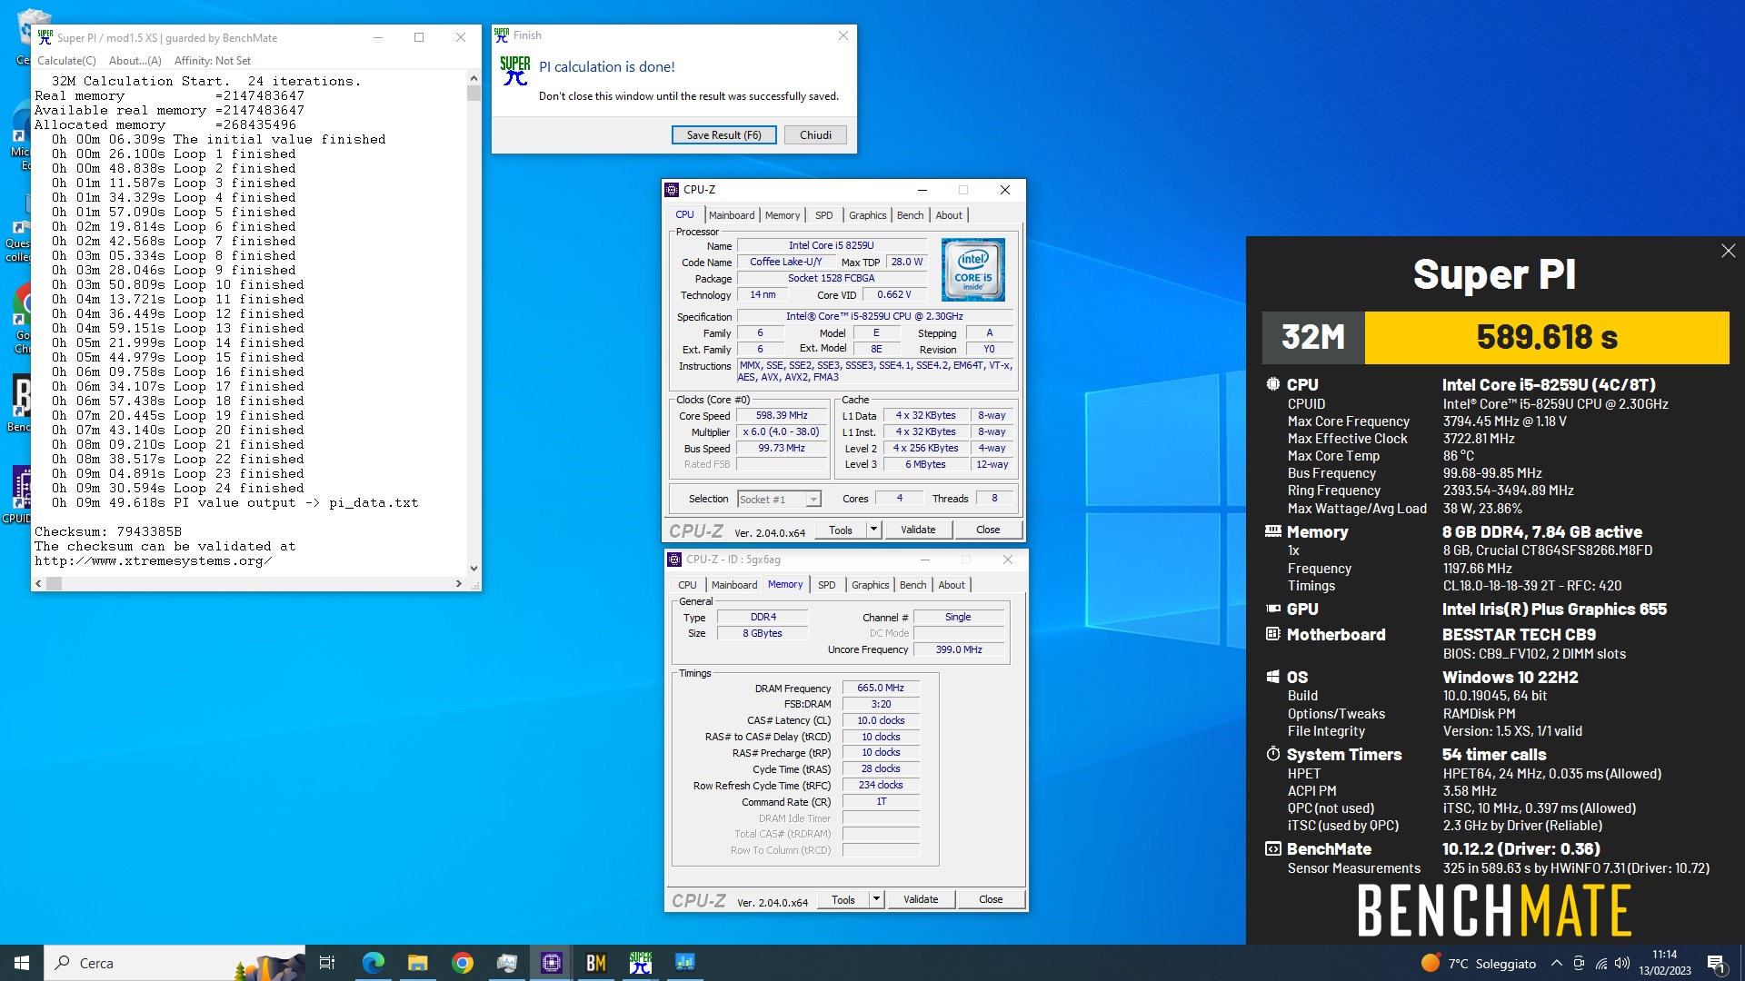Open Bench tab in lower CPU-Z
This screenshot has height=981, width=1745.
(x=912, y=585)
